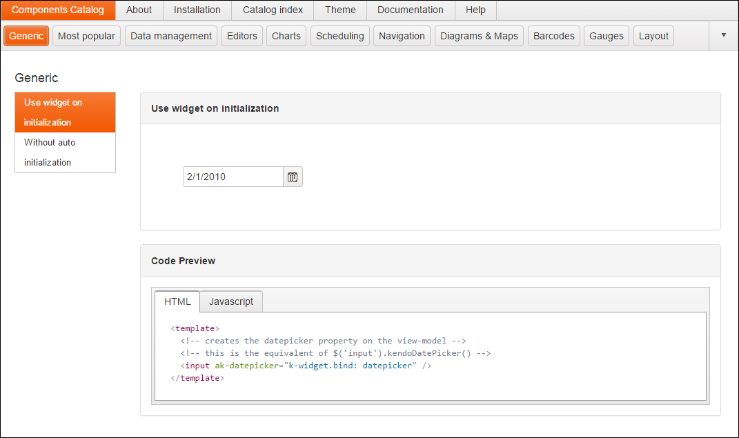The height and width of the screenshot is (438, 739).
Task: Click the date input field showing 2/1/2010
Action: (x=233, y=177)
